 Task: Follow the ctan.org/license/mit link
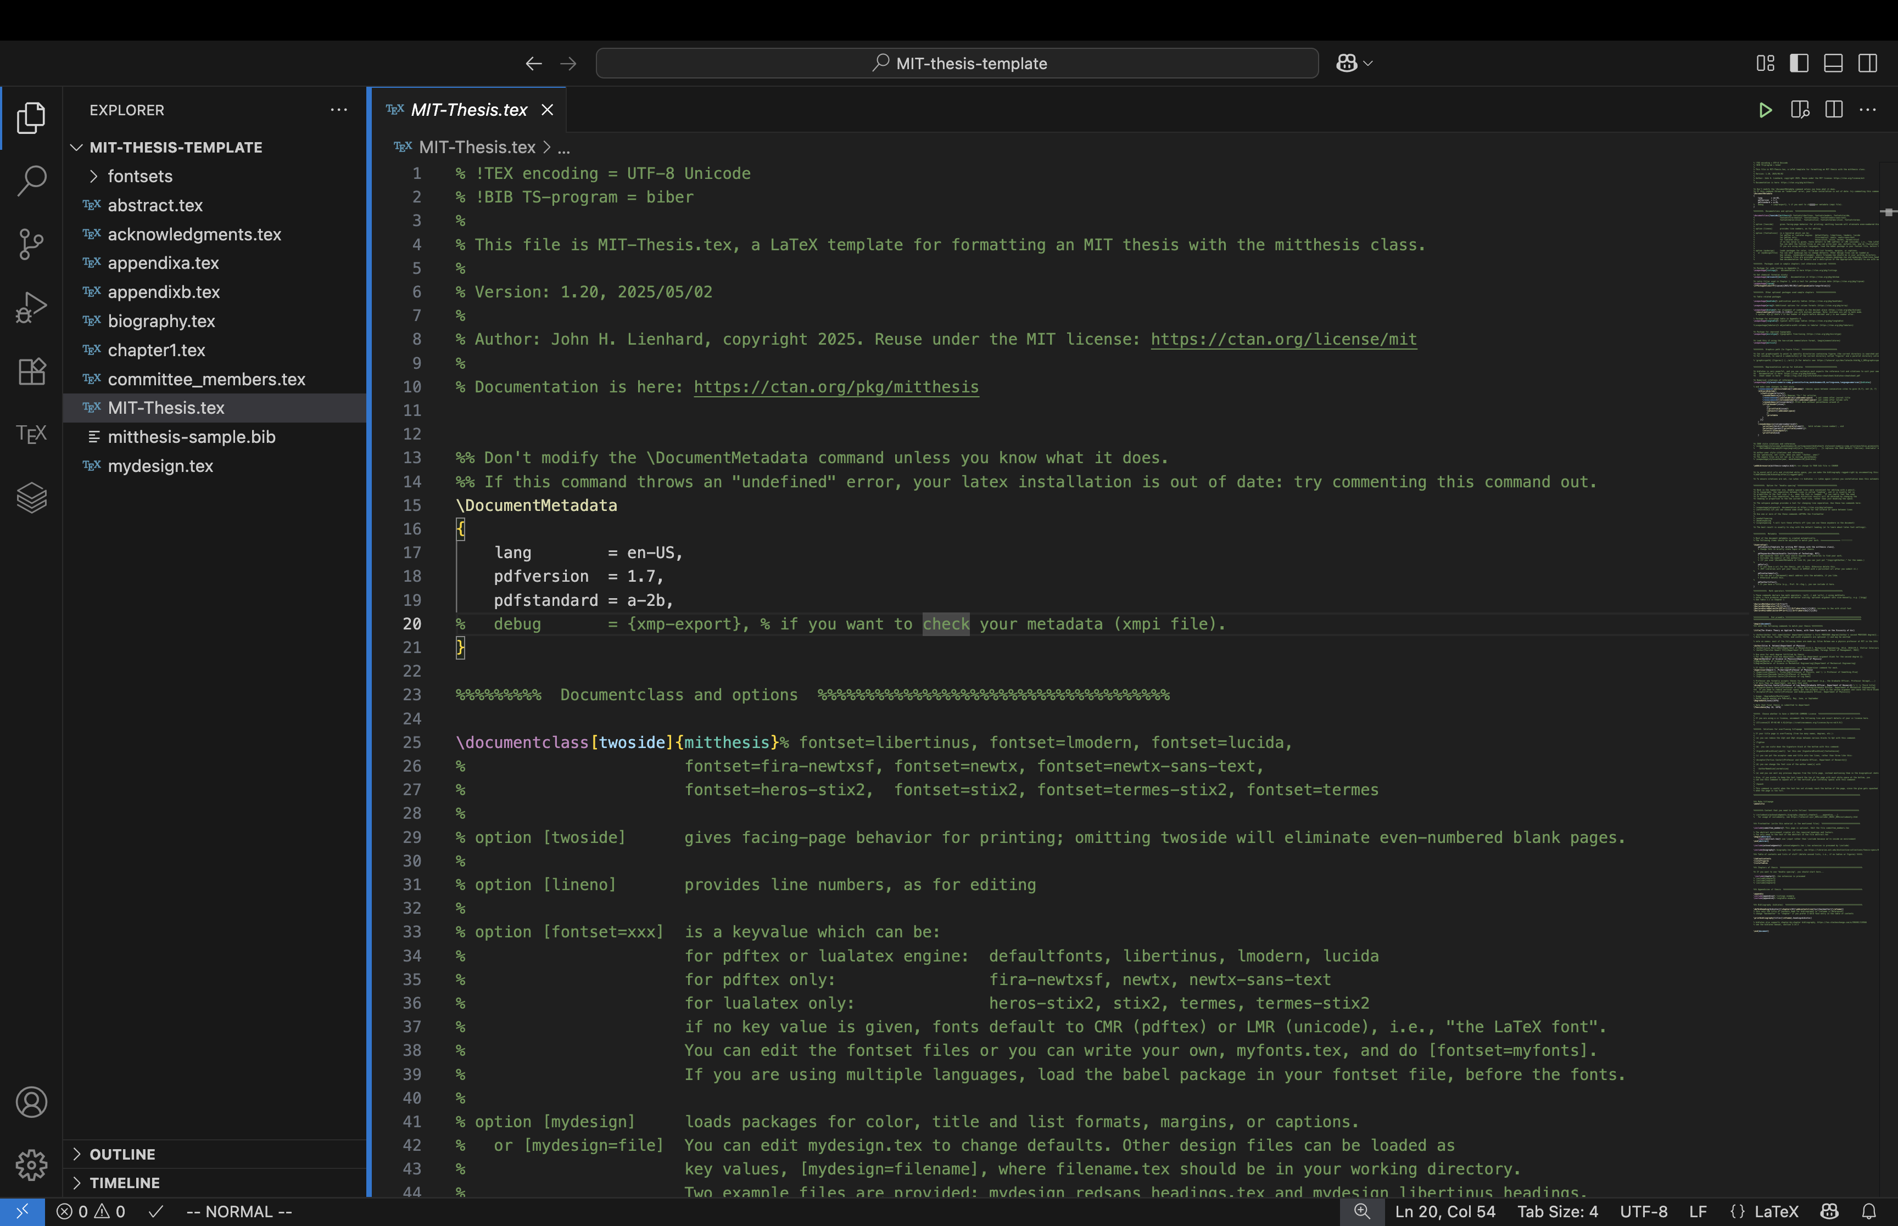1283,339
